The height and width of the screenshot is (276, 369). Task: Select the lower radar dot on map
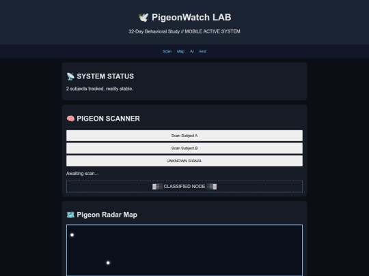pos(108,263)
